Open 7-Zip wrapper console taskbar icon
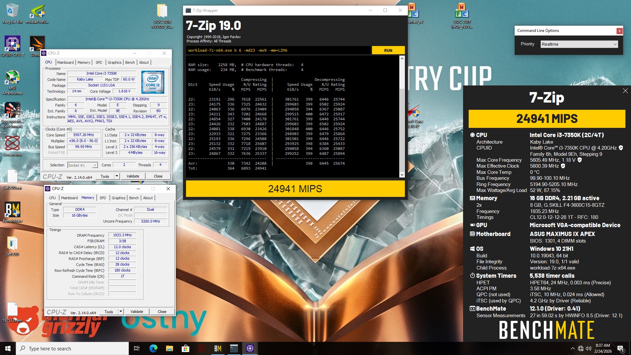The height and width of the screenshot is (355, 631). point(234,348)
